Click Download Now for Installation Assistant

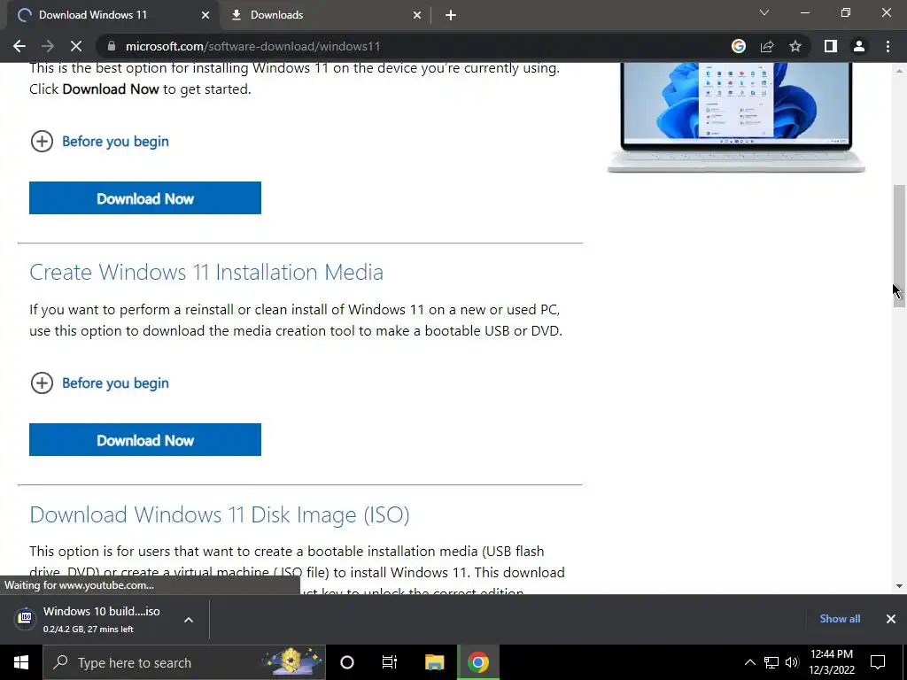[x=145, y=197]
